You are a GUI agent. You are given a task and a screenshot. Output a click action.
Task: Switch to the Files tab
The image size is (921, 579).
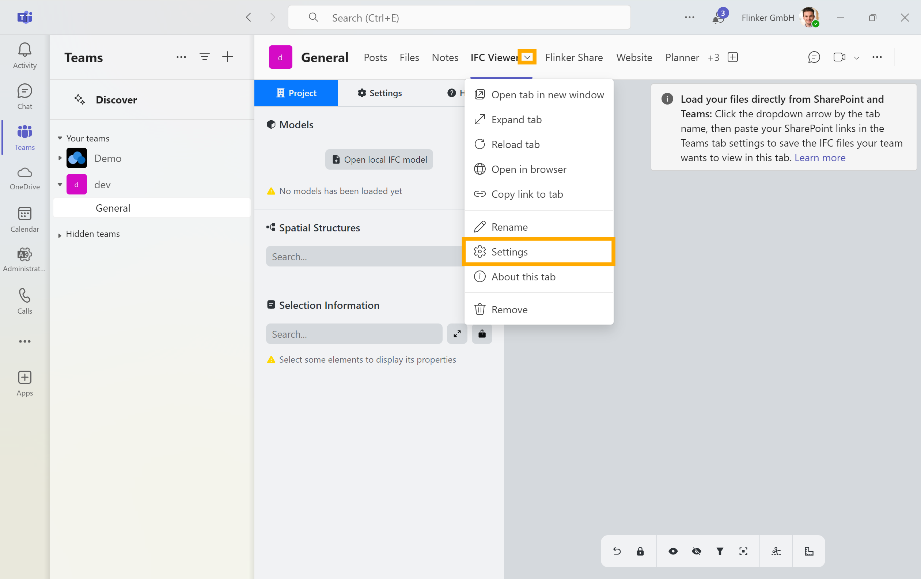pos(409,57)
